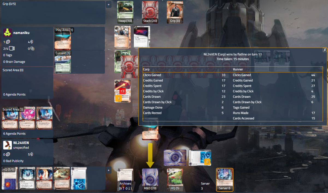
Task: Click the NL24VEN username in corp panel
Action: pyautogui.click(x=21, y=143)
